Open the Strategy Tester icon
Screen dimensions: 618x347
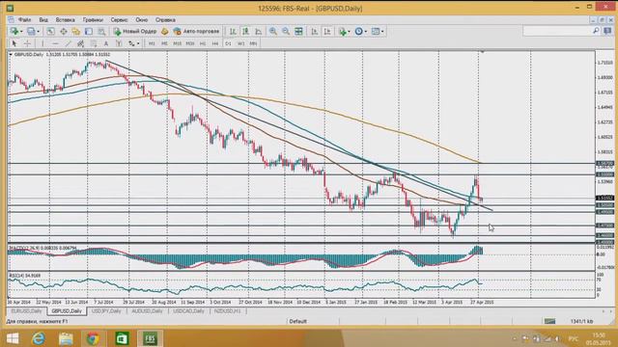[101, 32]
